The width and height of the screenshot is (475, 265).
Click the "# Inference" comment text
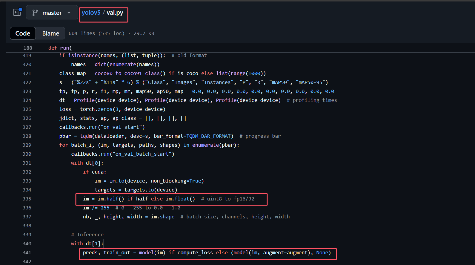click(x=87, y=235)
